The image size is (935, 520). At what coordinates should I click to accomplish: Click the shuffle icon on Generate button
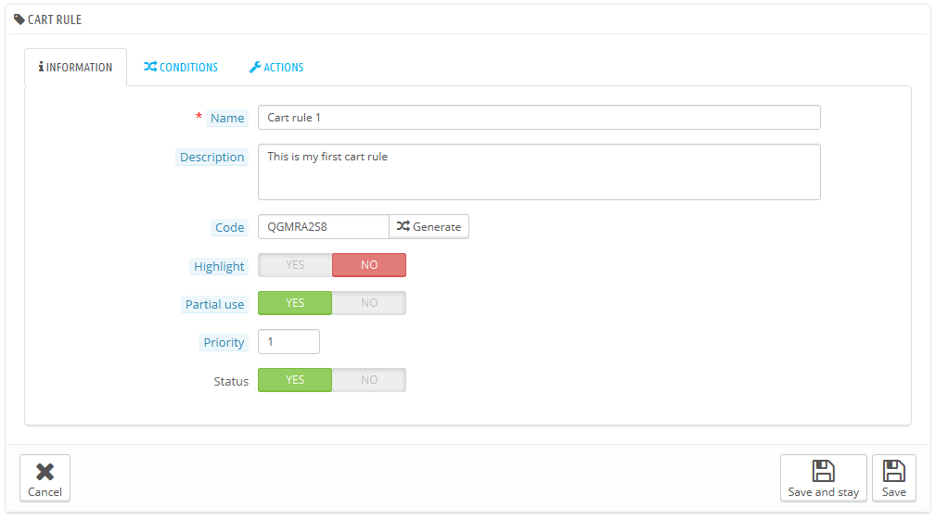(x=403, y=226)
